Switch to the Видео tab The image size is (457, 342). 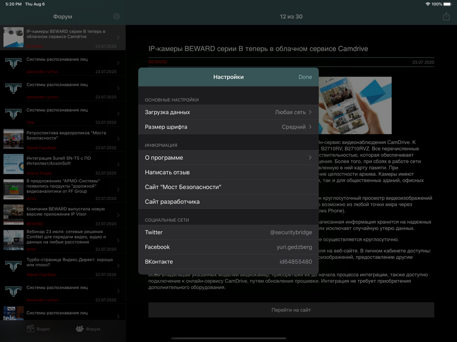(38, 329)
